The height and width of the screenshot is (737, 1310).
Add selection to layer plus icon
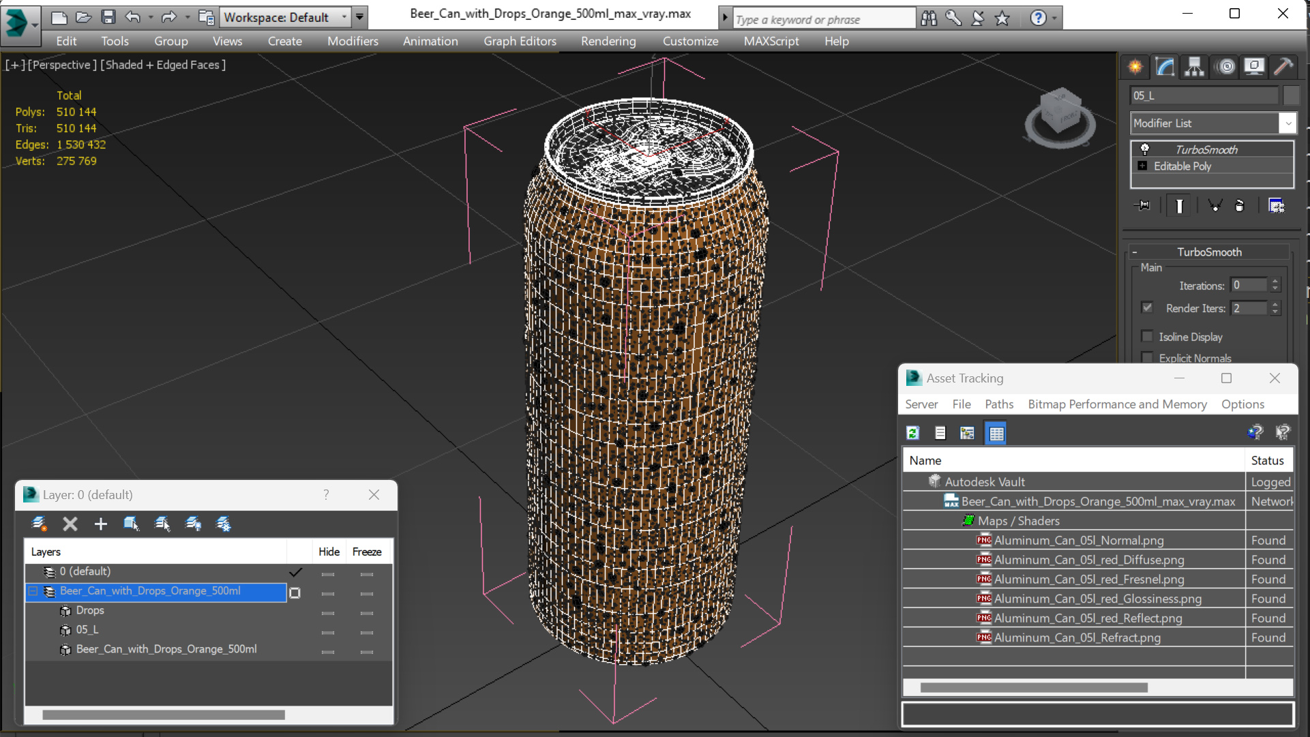100,524
